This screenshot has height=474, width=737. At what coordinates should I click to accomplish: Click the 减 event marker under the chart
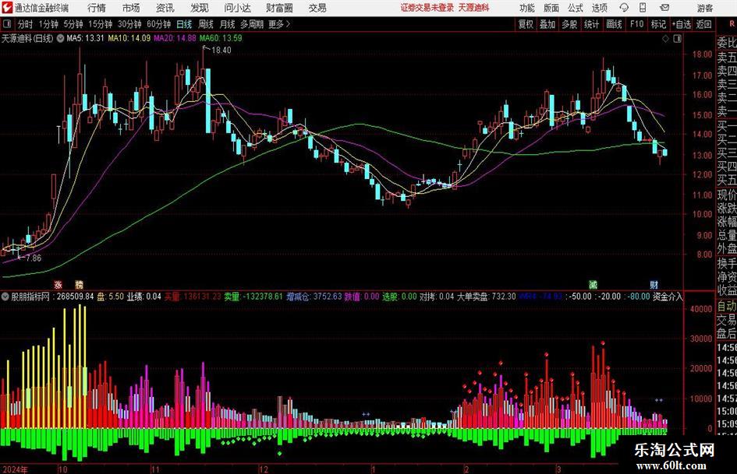[593, 284]
